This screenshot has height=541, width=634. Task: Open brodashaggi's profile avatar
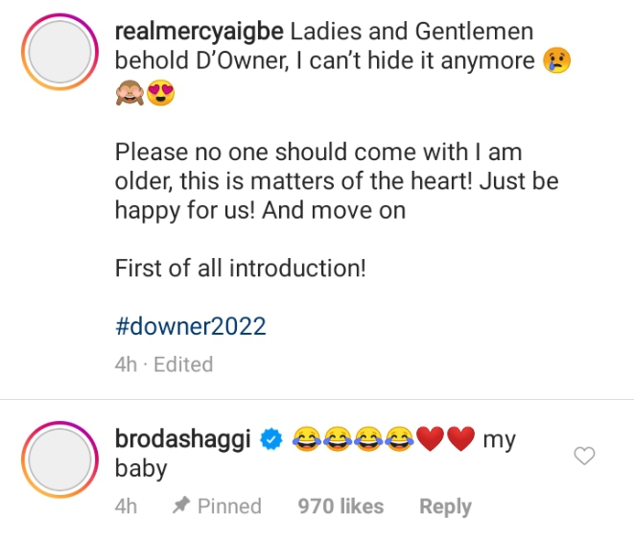(59, 465)
